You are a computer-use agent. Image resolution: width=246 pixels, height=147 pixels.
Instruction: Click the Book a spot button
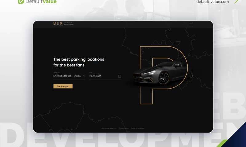coord(63,86)
